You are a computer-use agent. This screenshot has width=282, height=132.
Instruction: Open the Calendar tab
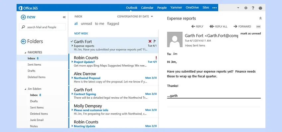pos(147,8)
